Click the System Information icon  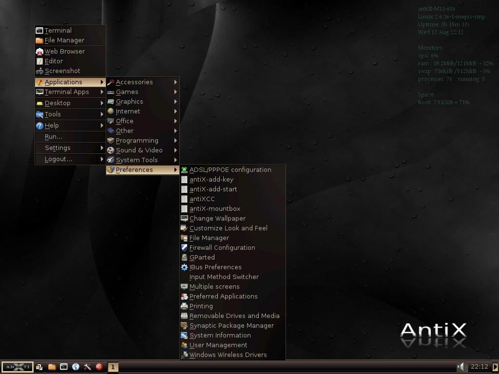tap(184, 336)
